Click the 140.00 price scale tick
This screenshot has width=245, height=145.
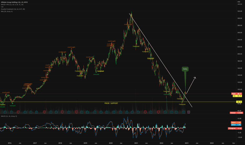click(x=239, y=75)
